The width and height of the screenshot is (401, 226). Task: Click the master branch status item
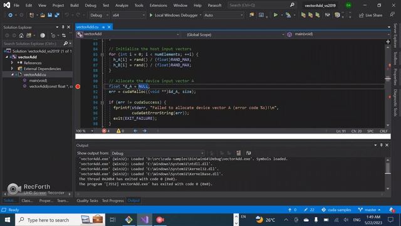click(x=369, y=210)
